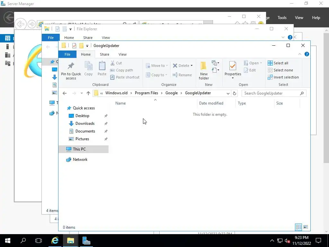Open the Properties checkmark icon
This screenshot has height=247, width=329.
pos(233,66)
